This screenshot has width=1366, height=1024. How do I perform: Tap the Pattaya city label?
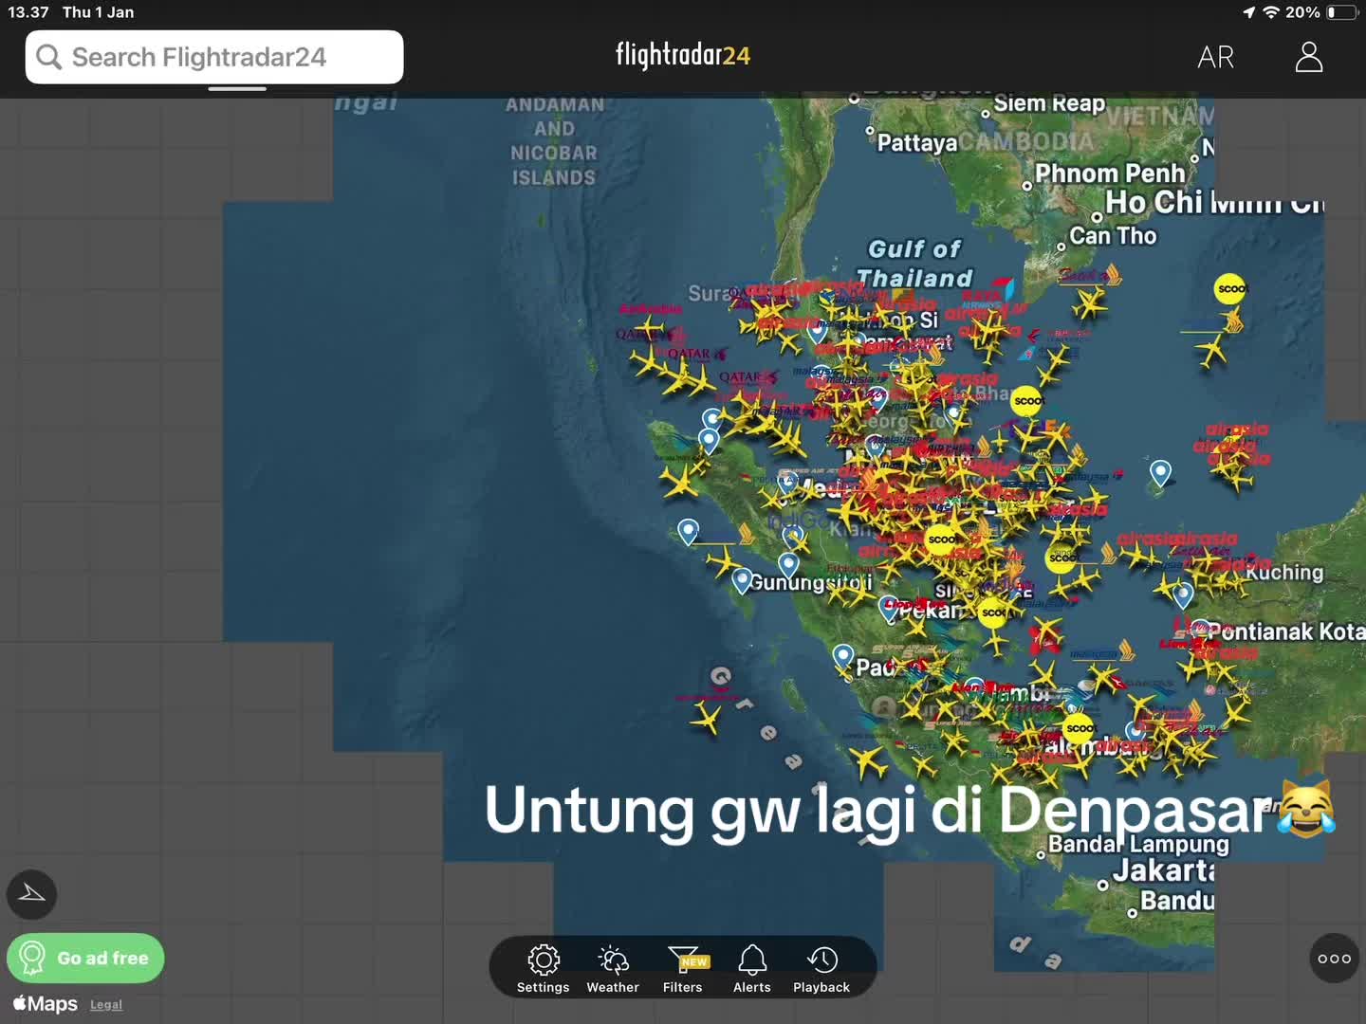pos(916,143)
